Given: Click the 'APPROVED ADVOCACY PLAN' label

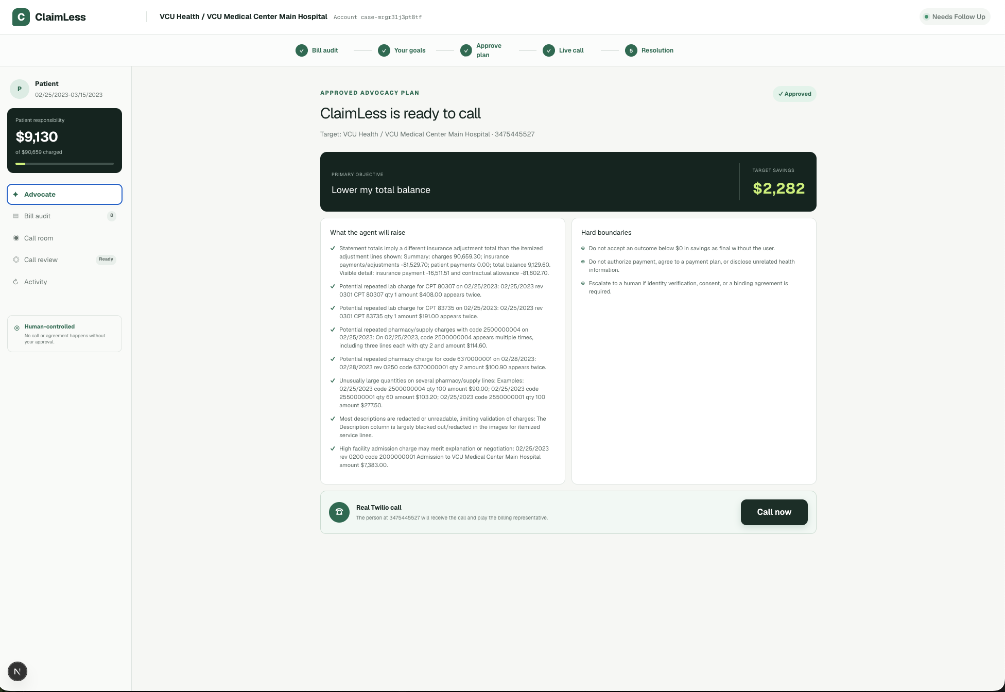Looking at the screenshot, I should click(x=370, y=93).
